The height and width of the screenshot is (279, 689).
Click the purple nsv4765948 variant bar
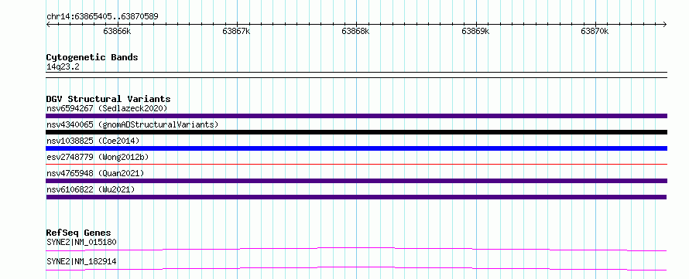tap(356, 181)
